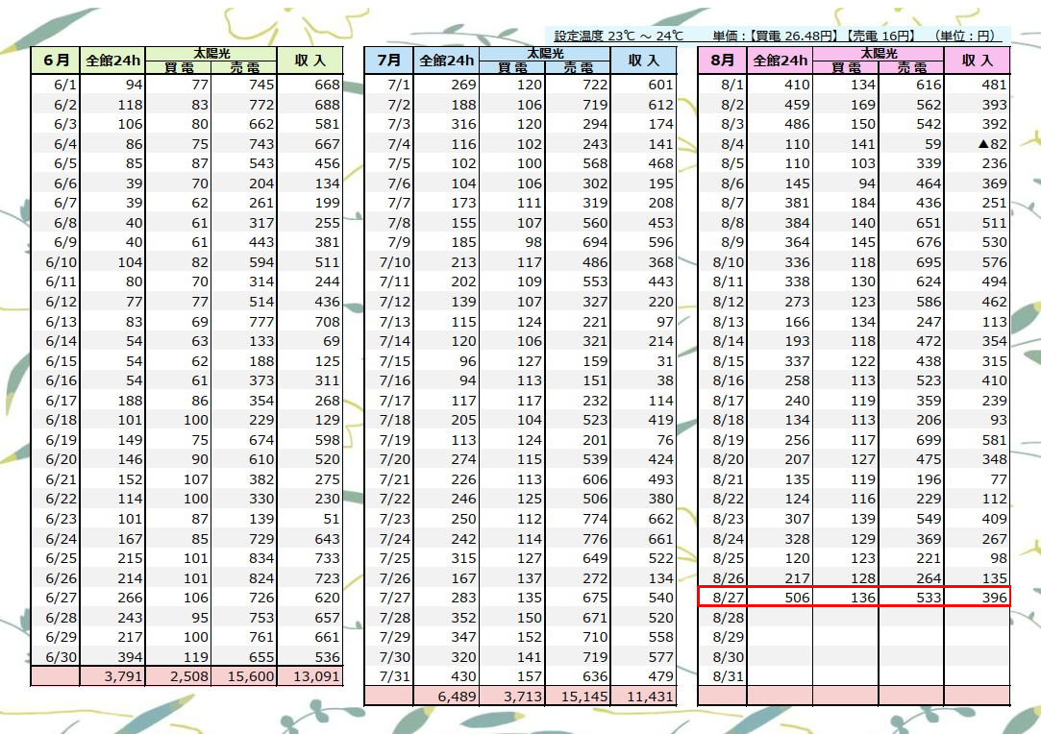This screenshot has width=1041, height=734.
Task: Select the 収入 header in the 6月 table
Action: pyautogui.click(x=310, y=61)
